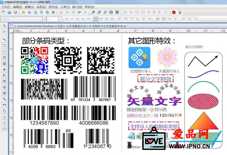Select the line drawing tool
The width and height of the screenshot is (227, 155).
coord(4,39)
